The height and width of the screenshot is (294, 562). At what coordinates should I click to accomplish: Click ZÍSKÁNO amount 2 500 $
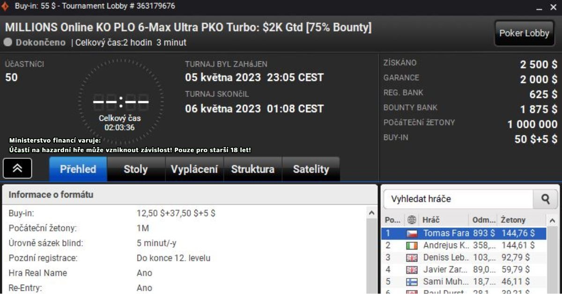[539, 65]
